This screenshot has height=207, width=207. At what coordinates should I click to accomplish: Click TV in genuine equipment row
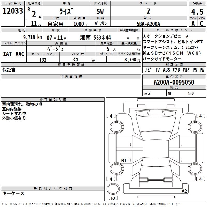(x=157, y=70)
